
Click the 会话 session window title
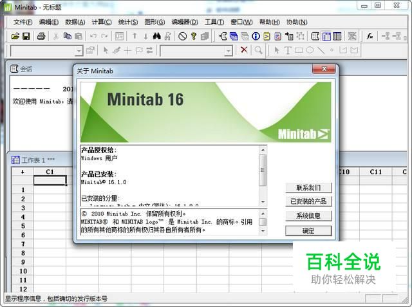tap(26, 69)
